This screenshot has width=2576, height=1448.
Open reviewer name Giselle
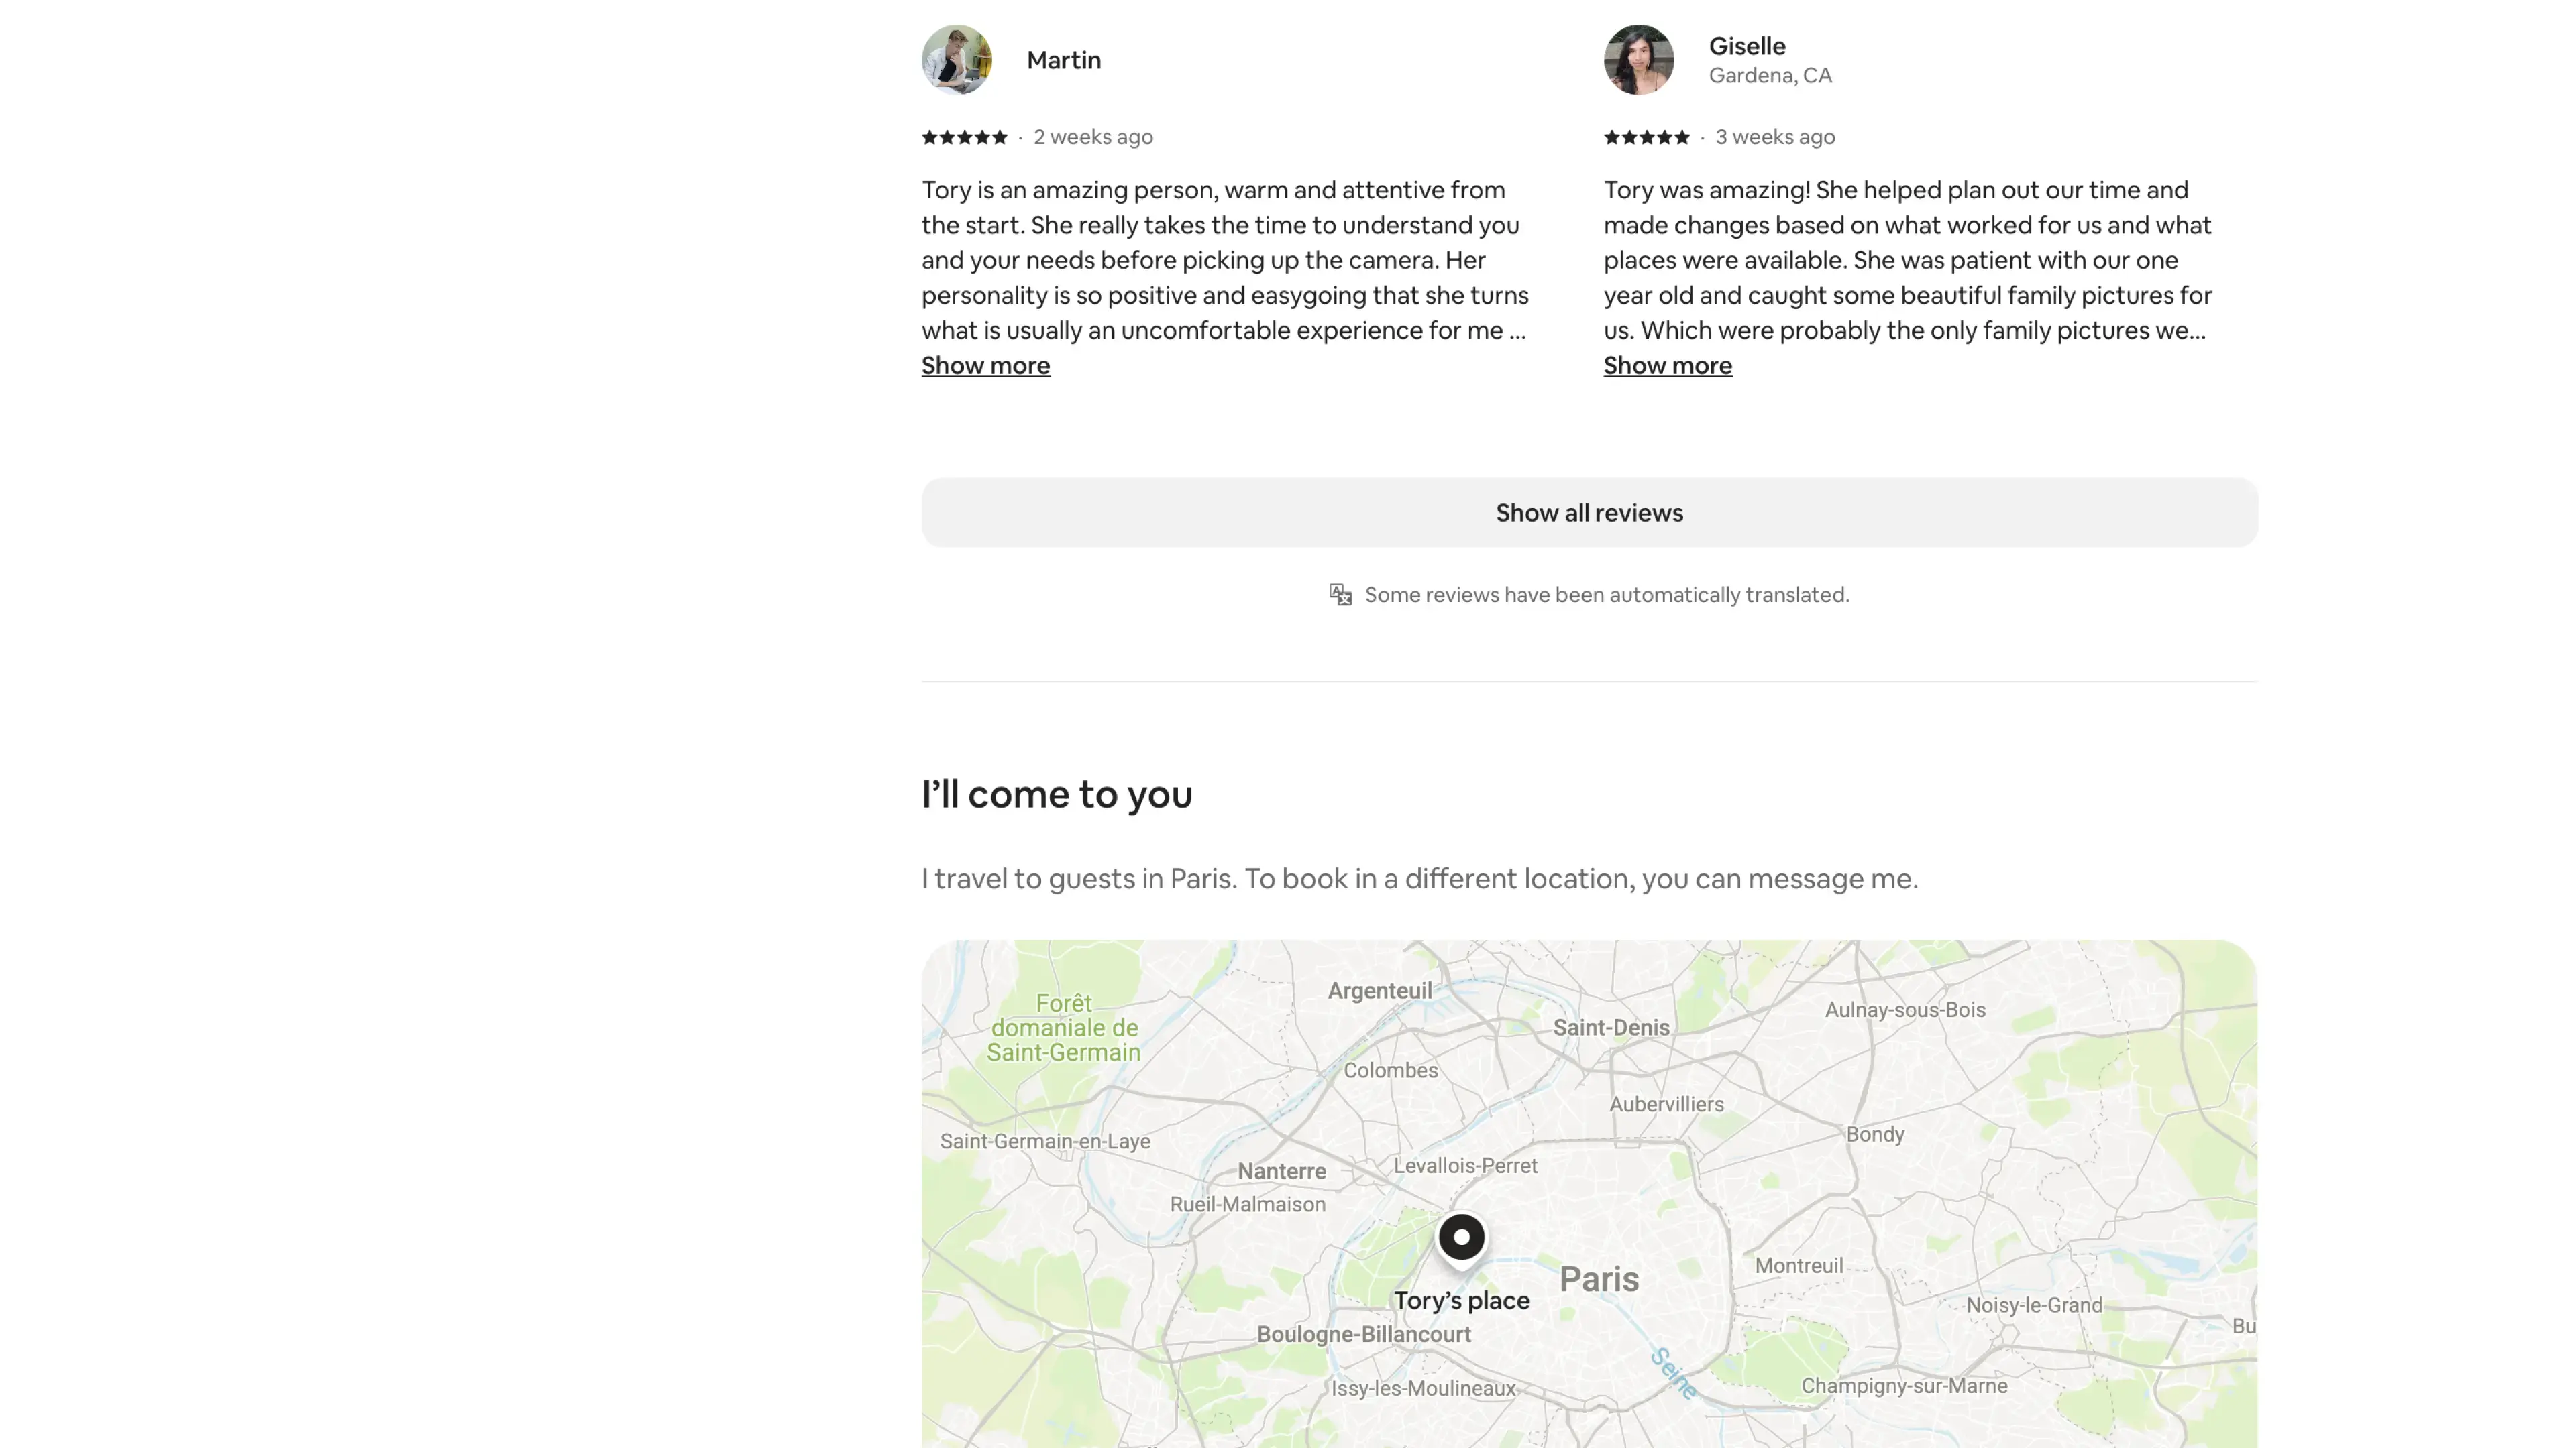point(1746,46)
